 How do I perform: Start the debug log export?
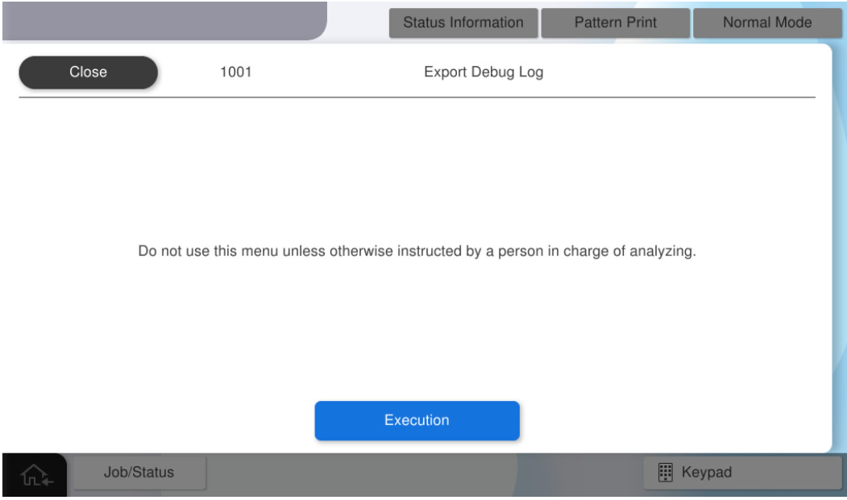[x=417, y=420]
